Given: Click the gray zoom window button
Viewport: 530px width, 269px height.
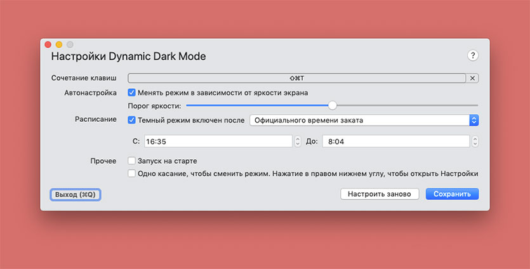Looking at the screenshot, I should 70,44.
